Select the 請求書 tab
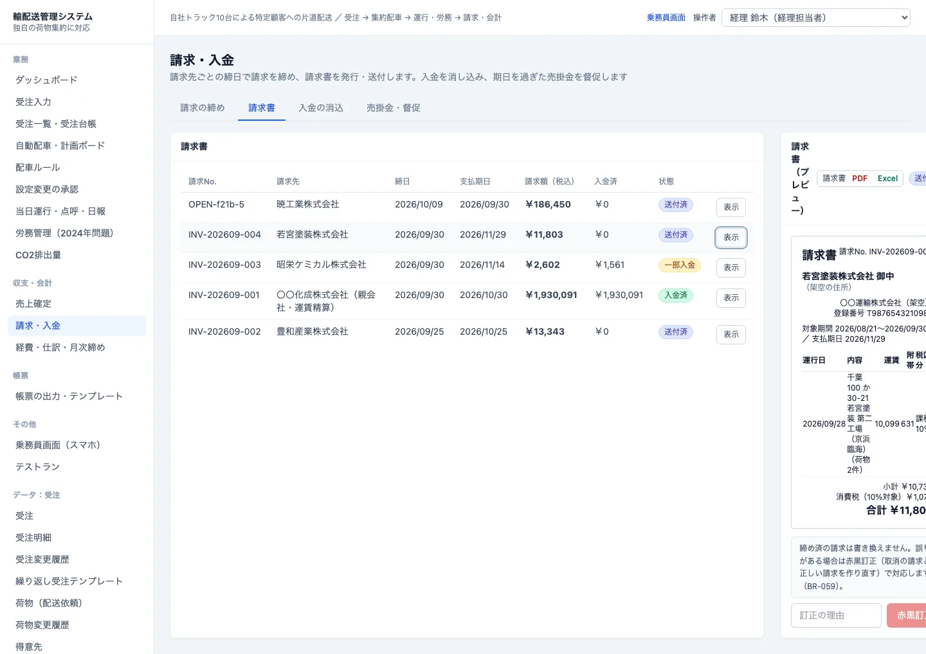This screenshot has width=926, height=654. (262, 108)
